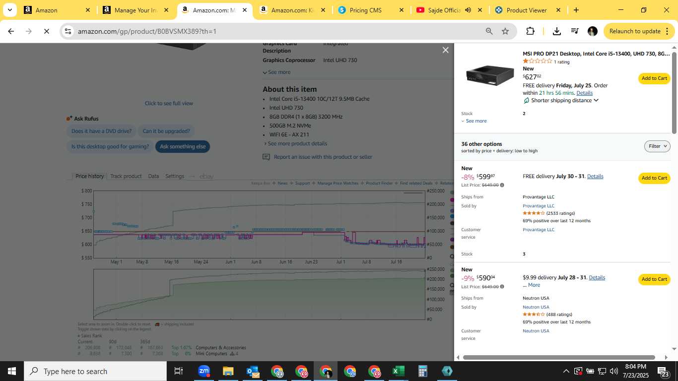Open the Filter dropdown for offers

coord(657,146)
